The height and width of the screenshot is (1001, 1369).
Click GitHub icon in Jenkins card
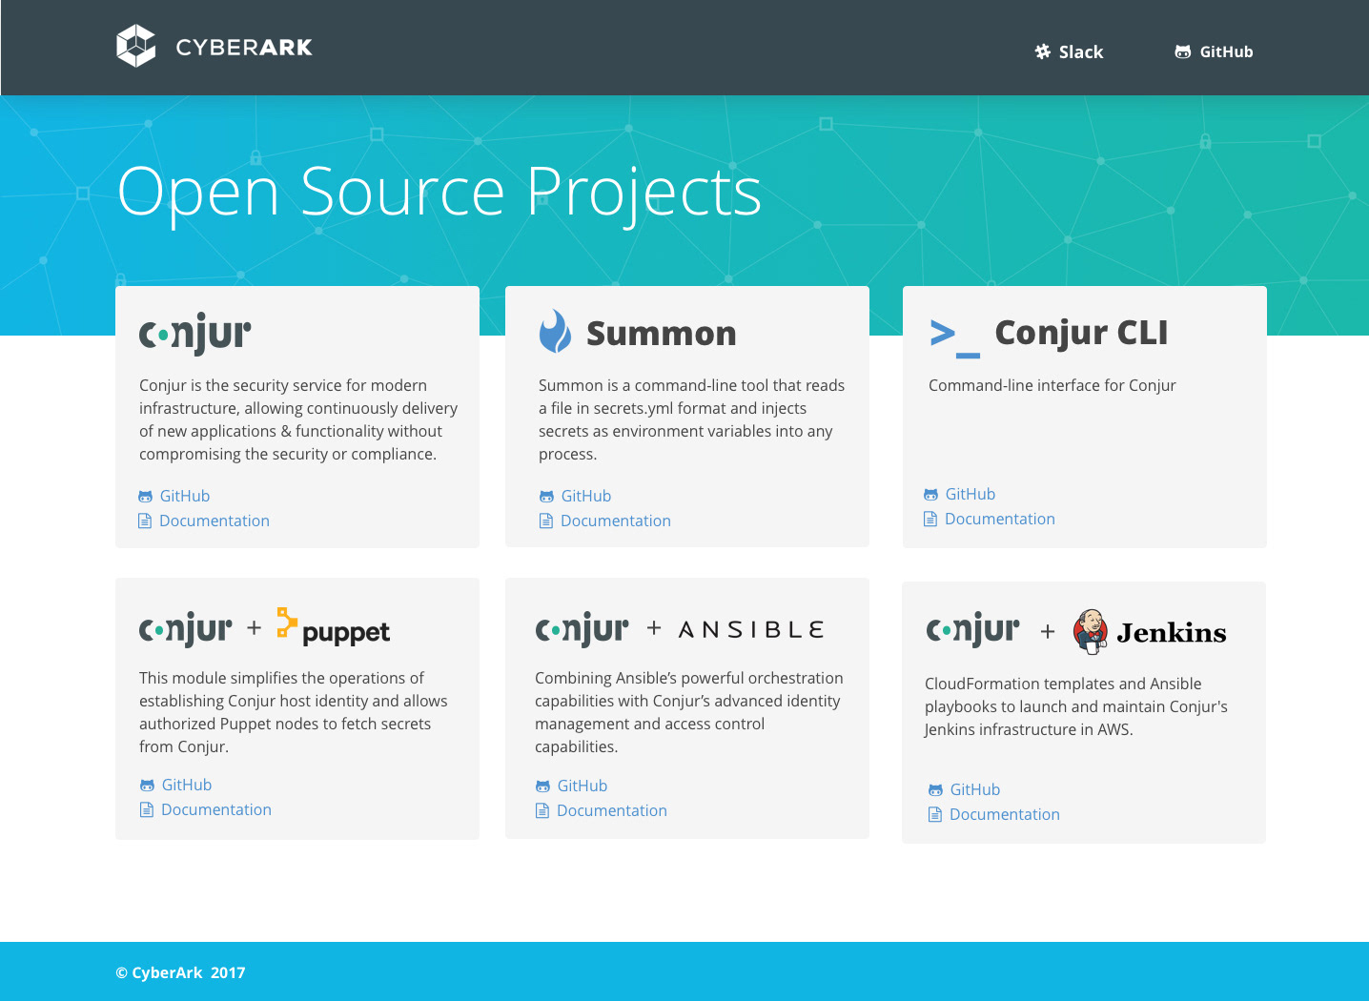coord(936,790)
